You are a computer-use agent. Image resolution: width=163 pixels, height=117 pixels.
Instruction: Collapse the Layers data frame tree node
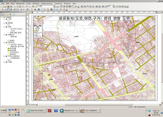[x=2, y=17]
